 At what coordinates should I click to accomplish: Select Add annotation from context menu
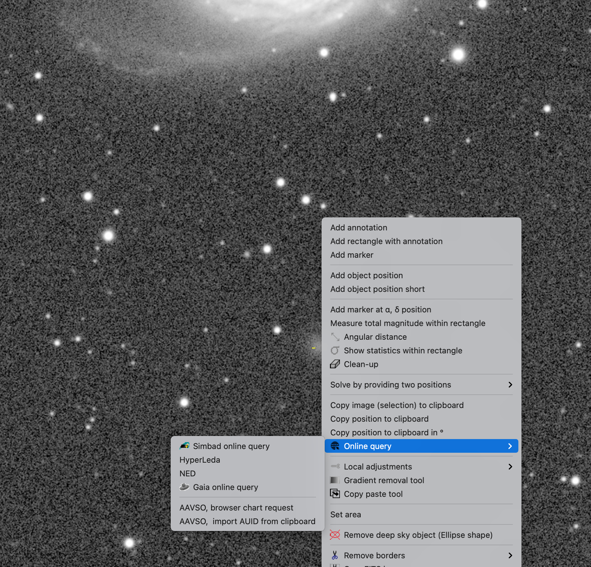(359, 228)
